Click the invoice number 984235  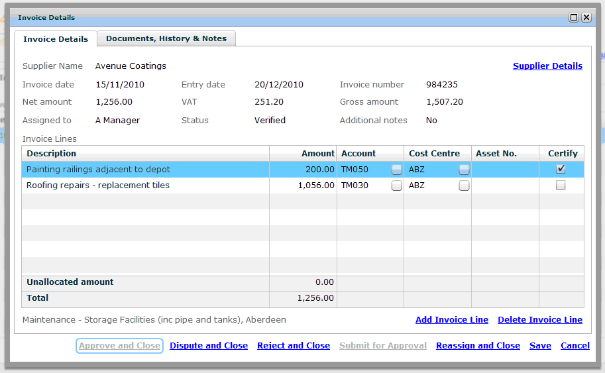(x=442, y=85)
